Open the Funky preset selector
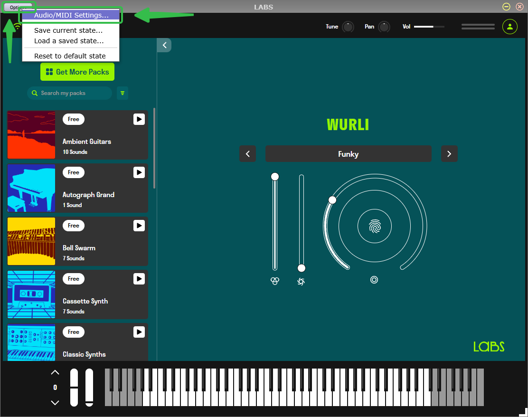Image resolution: width=528 pixels, height=417 pixels. point(348,154)
